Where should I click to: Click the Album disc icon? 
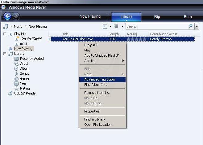pyautogui.click(x=16, y=69)
